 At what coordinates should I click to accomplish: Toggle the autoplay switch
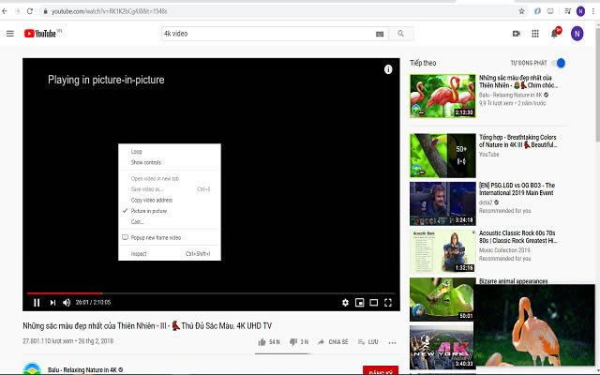[x=559, y=63]
